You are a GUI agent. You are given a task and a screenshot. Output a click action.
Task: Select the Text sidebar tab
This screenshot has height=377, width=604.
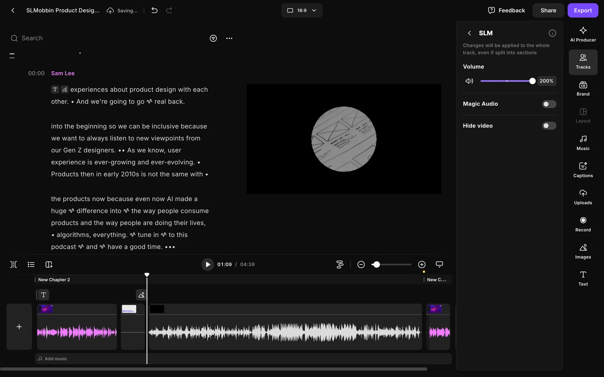pos(583,278)
